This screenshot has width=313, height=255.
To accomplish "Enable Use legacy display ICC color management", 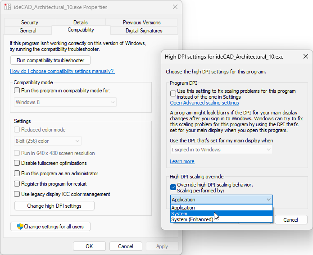I will (17, 194).
